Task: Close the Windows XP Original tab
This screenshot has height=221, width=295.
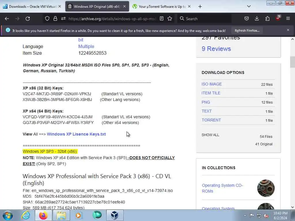Action: [124, 7]
